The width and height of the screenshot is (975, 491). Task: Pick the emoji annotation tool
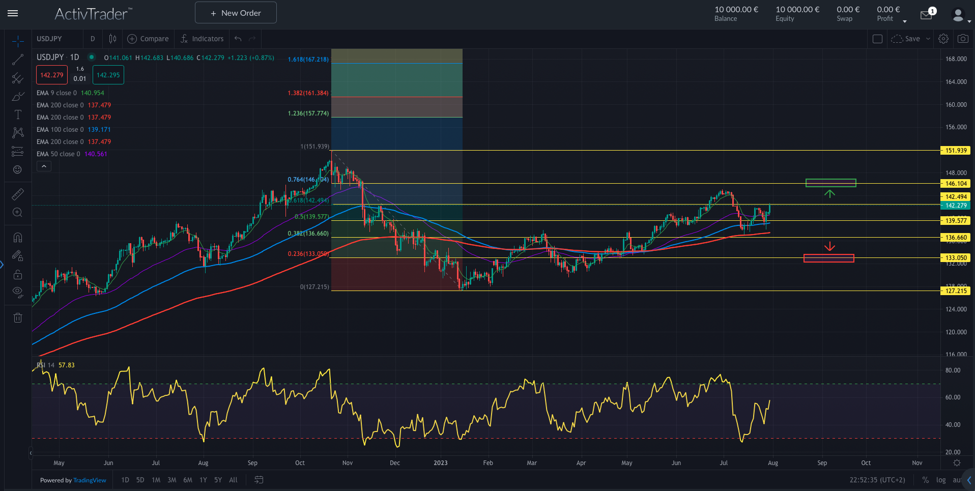tap(18, 169)
